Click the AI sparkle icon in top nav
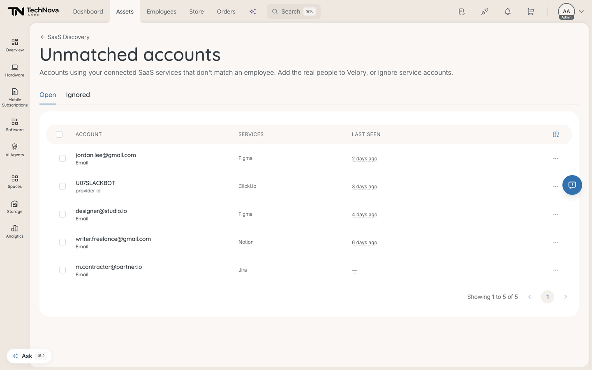 click(x=253, y=12)
